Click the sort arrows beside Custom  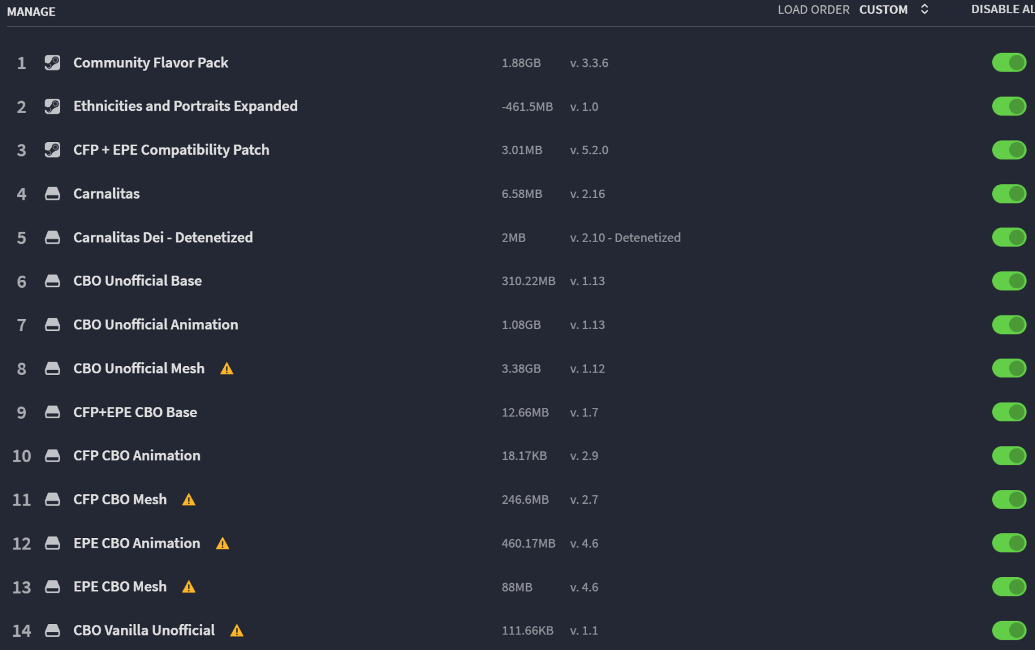tap(924, 9)
